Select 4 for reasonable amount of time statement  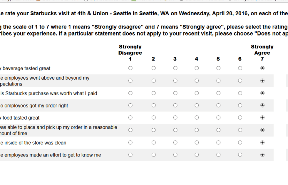pyautogui.click(x=197, y=130)
